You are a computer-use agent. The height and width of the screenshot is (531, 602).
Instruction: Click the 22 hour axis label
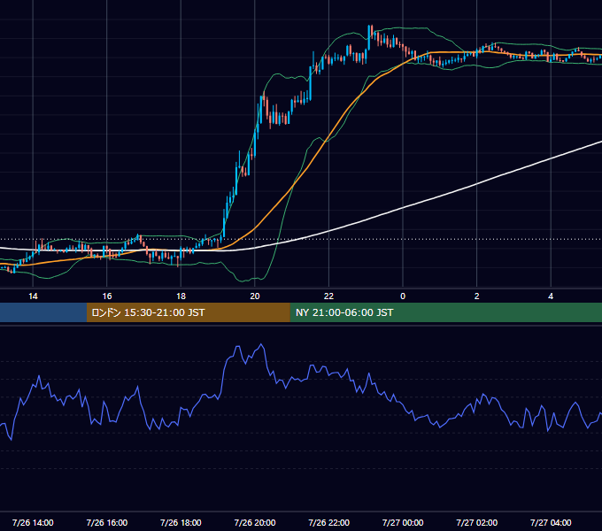pyautogui.click(x=328, y=296)
